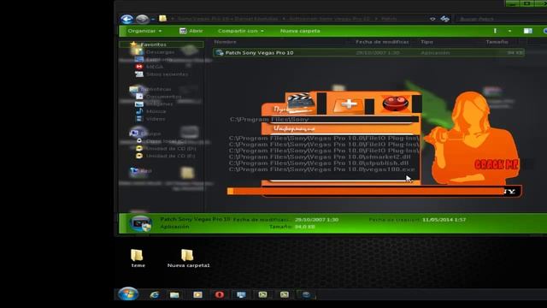Screen dimensions: 547x308
Task: Click the change view icon in the toolbar
Action: [495, 31]
